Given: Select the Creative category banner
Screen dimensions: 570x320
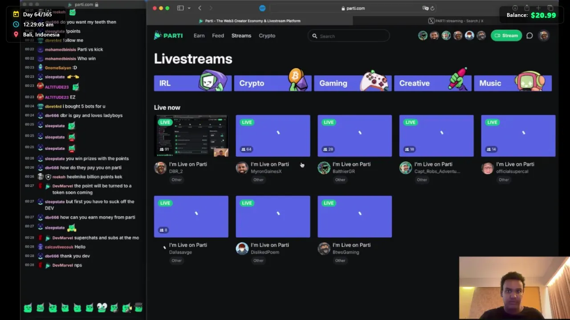Looking at the screenshot, I should [433, 83].
